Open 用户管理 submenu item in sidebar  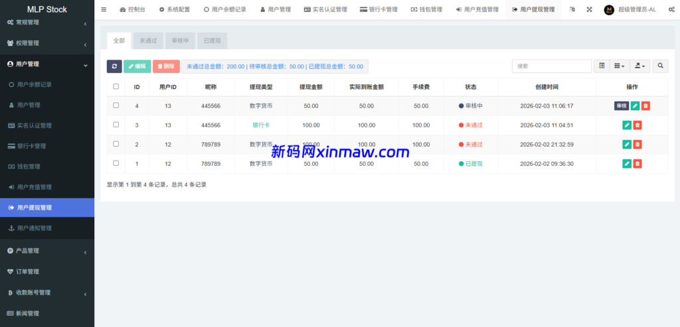click(x=47, y=105)
